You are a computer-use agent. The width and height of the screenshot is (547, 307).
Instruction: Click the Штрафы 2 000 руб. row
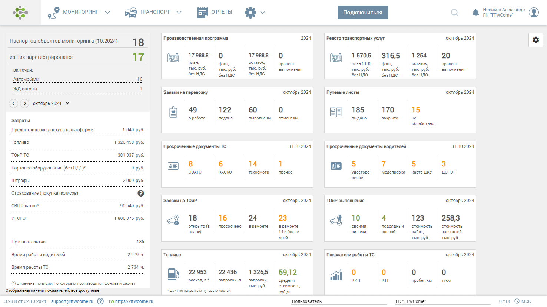click(x=78, y=181)
